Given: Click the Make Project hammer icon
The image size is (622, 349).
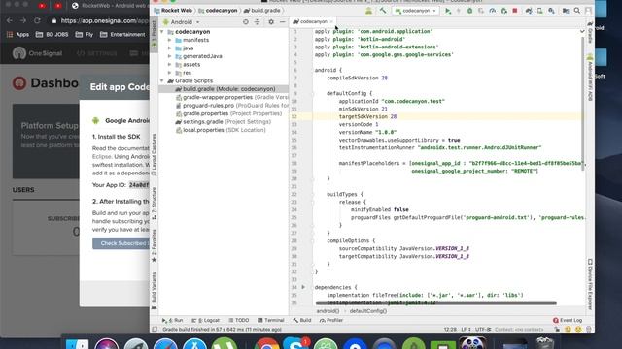Looking at the screenshot, I should point(382,11).
